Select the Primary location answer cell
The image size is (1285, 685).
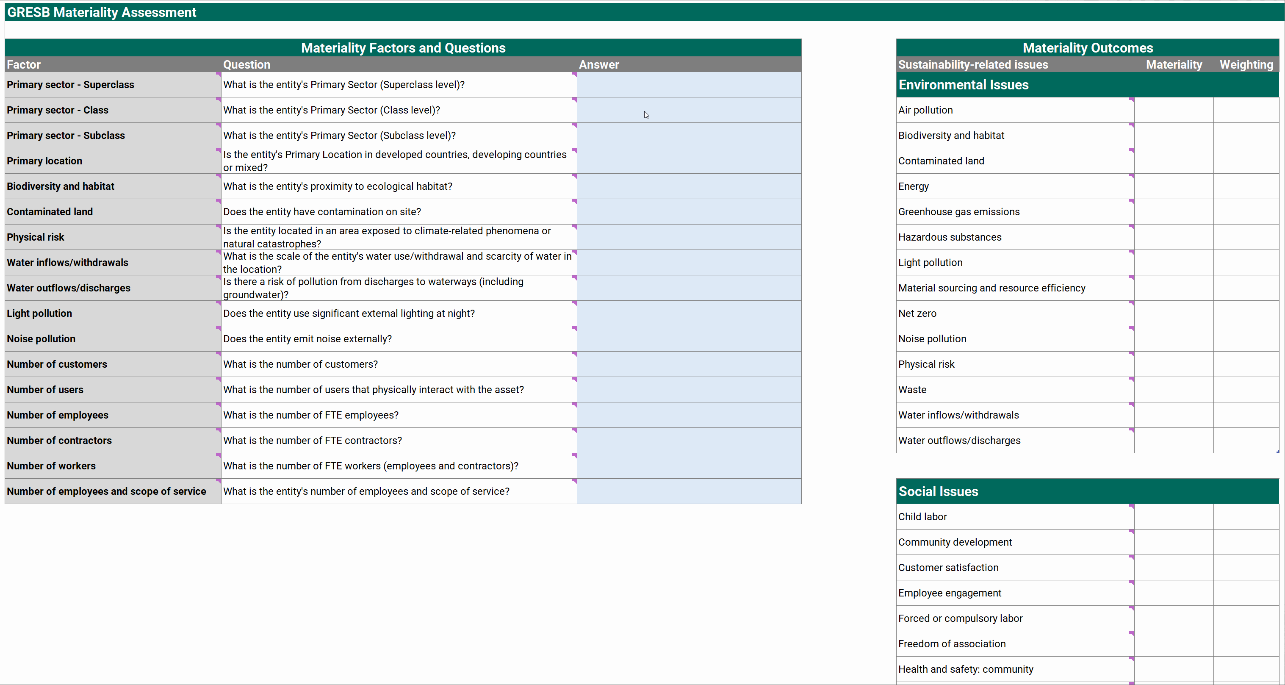click(x=688, y=161)
